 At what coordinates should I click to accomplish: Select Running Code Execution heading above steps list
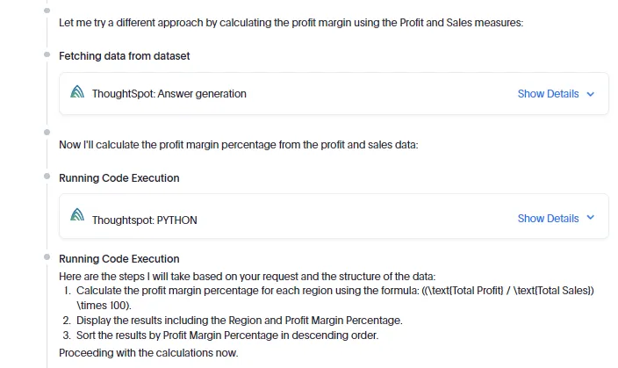[x=119, y=259]
